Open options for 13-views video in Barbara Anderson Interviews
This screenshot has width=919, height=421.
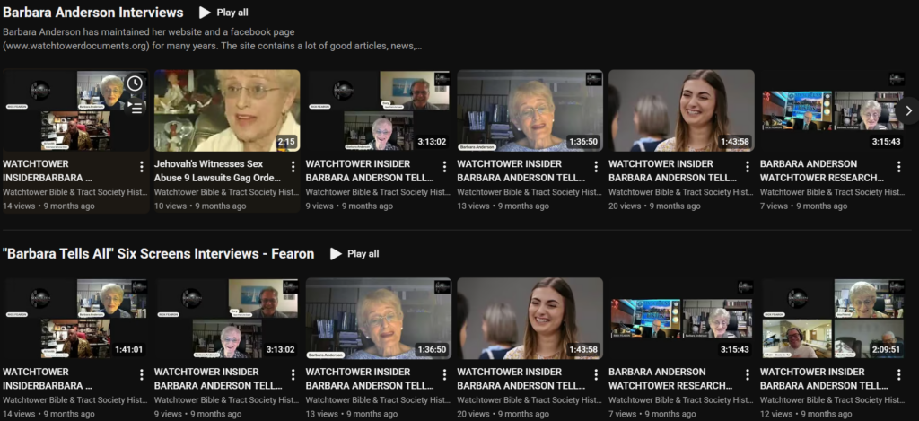(596, 167)
